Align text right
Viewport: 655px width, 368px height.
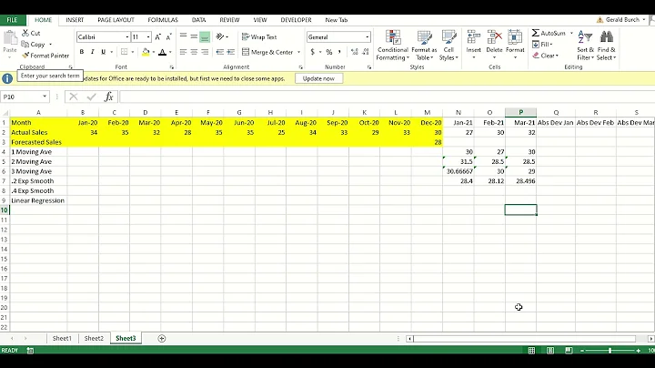point(205,52)
